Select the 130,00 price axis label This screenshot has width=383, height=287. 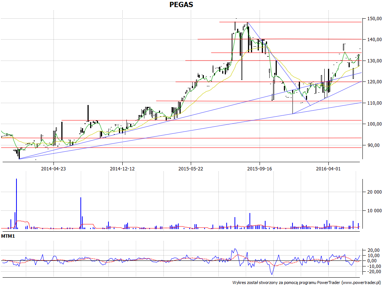click(x=374, y=61)
